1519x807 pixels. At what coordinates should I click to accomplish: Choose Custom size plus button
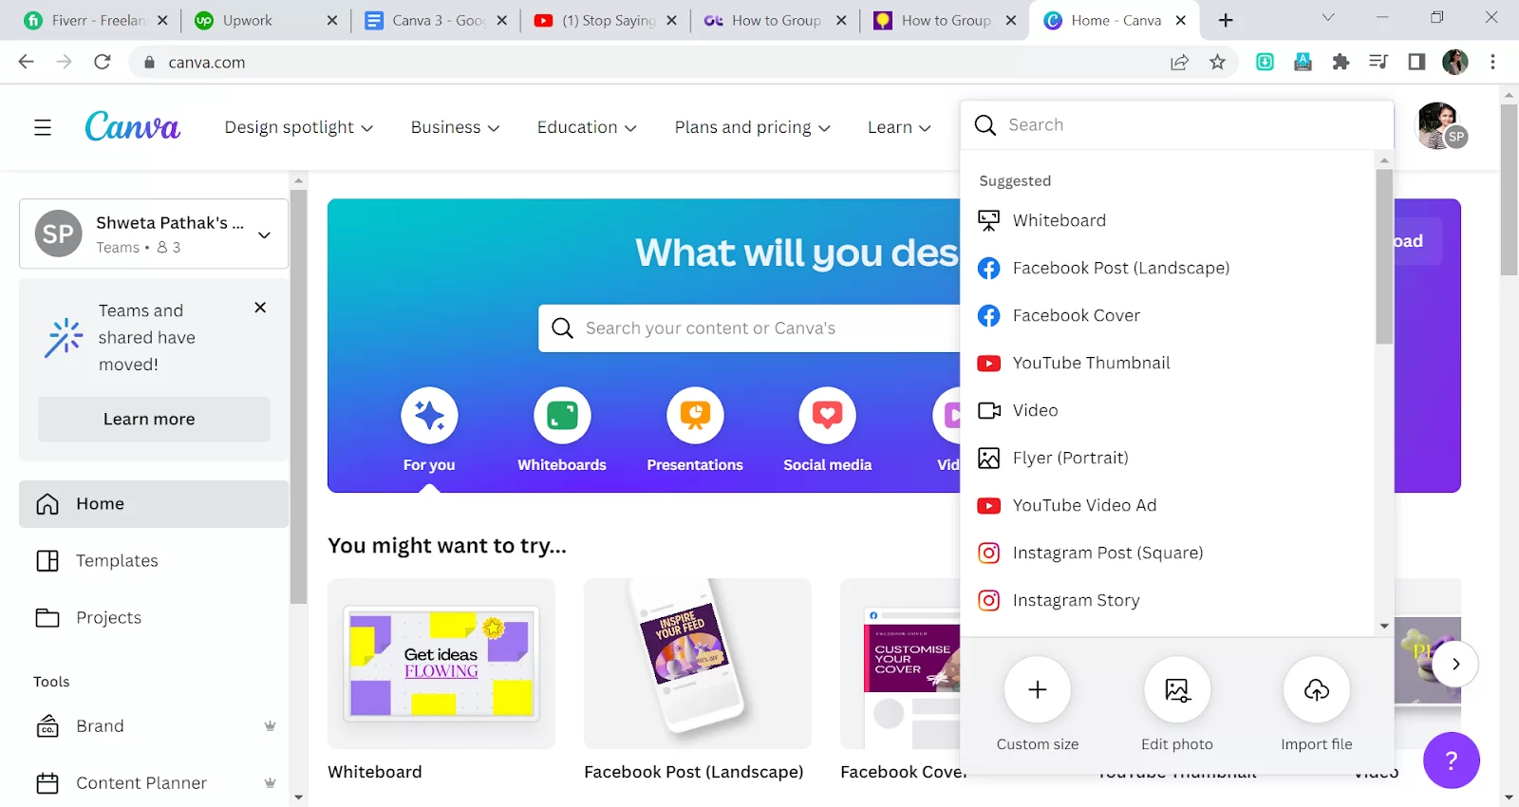point(1038,689)
